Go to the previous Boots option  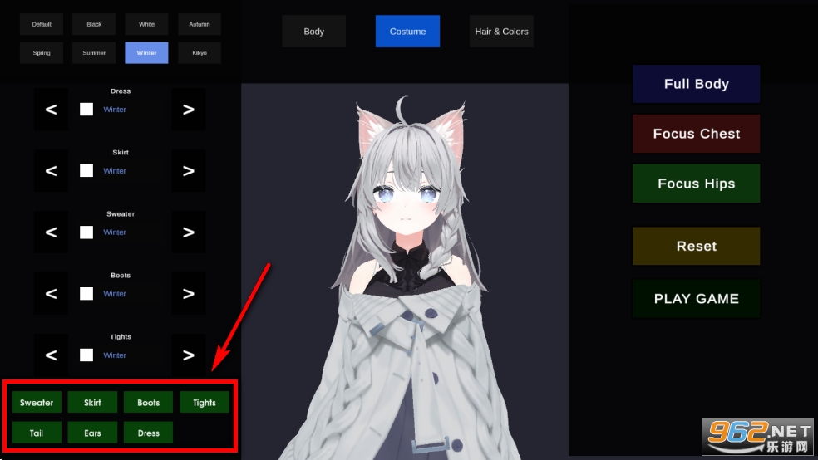click(51, 294)
